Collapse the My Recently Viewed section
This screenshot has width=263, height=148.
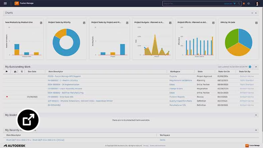[x=256, y=130]
